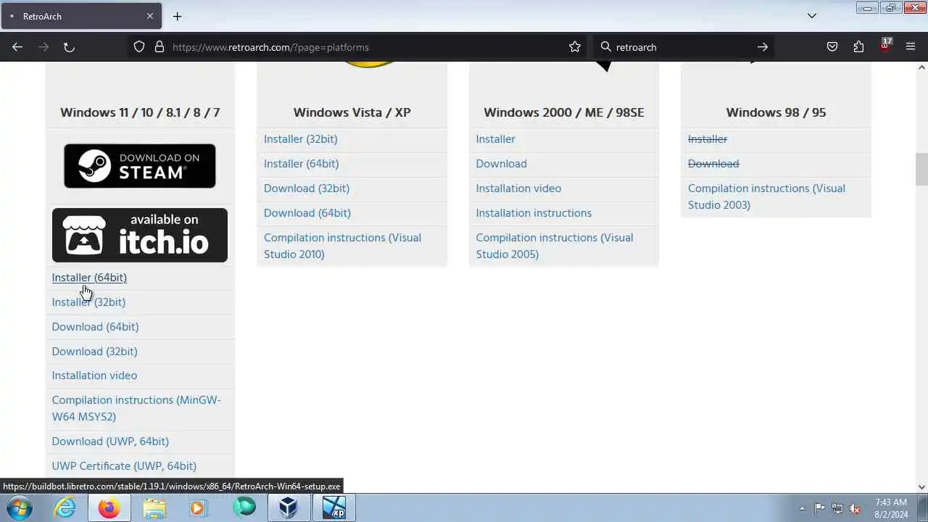Viewport: 928px width, 522px height.
Task: Download Installer (64bit) for Windows 11
Action: pyautogui.click(x=89, y=278)
